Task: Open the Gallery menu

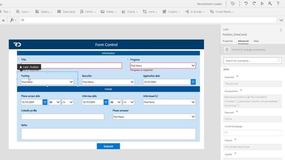Action: pyautogui.click(x=44, y=12)
